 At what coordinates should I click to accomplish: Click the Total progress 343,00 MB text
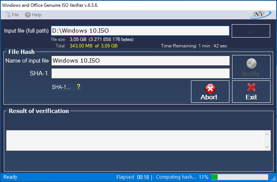(94, 46)
